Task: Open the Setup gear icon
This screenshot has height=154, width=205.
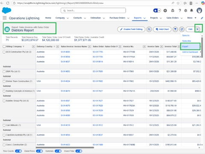Action: tap(186, 11)
